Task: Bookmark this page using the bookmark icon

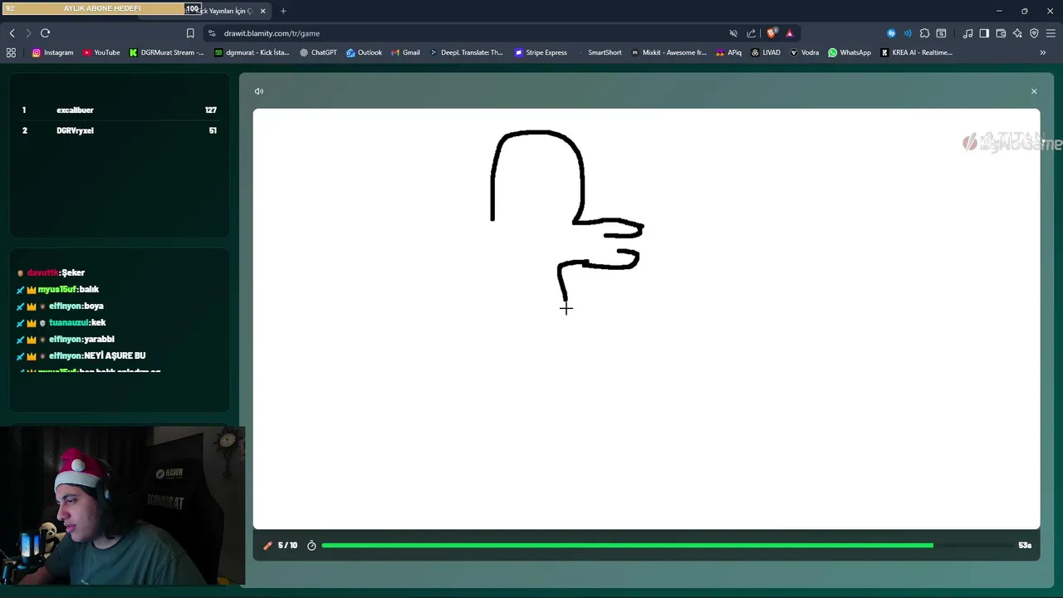Action: pos(190,33)
